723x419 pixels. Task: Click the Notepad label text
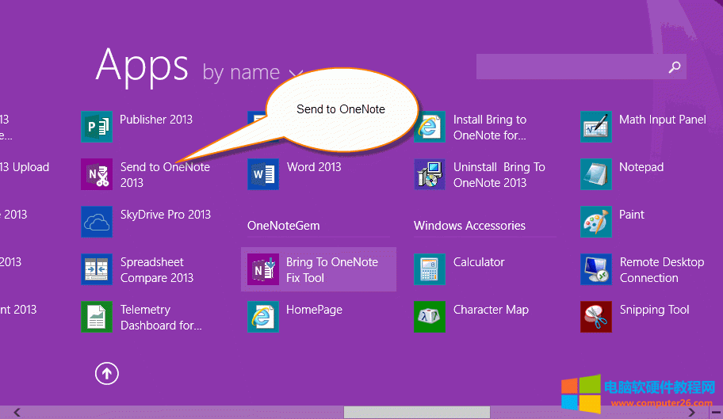point(641,167)
